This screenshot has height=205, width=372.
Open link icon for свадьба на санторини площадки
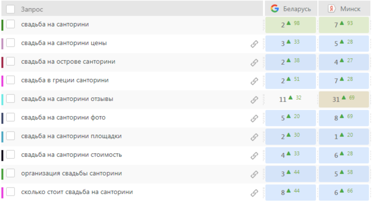(x=254, y=137)
